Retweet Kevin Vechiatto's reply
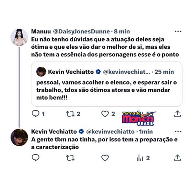 point(70,158)
